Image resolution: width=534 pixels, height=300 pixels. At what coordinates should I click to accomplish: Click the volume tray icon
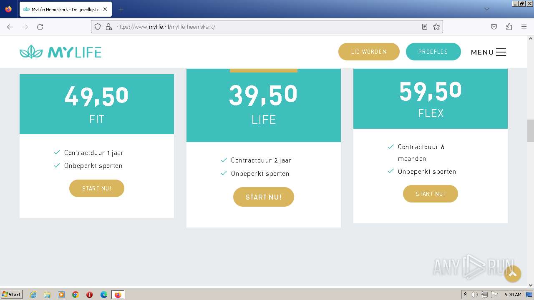[x=474, y=295]
